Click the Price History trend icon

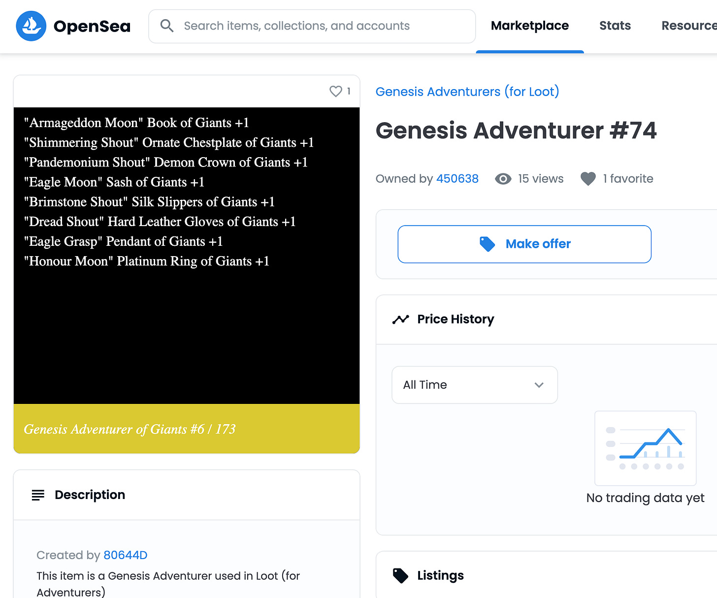click(x=400, y=319)
